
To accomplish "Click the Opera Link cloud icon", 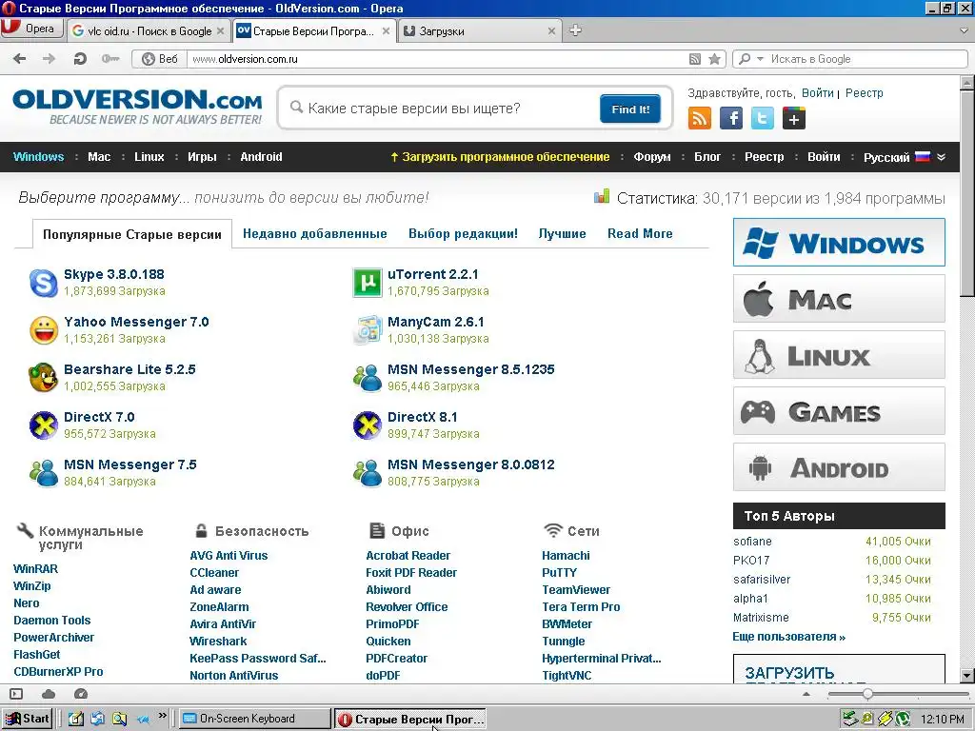I will [49, 694].
